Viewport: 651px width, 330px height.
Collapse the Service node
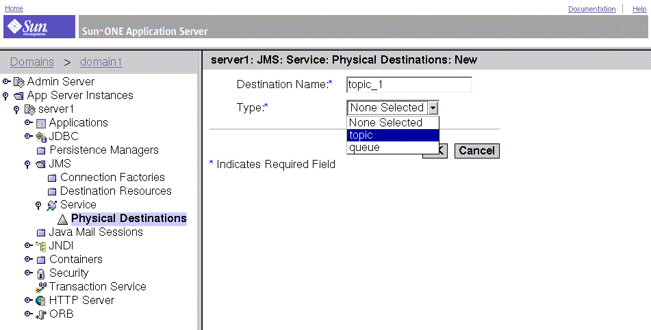[38, 206]
